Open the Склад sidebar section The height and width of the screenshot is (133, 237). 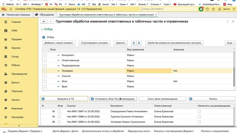click(15, 57)
